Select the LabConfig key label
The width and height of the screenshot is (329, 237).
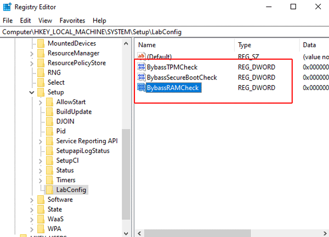(71, 190)
